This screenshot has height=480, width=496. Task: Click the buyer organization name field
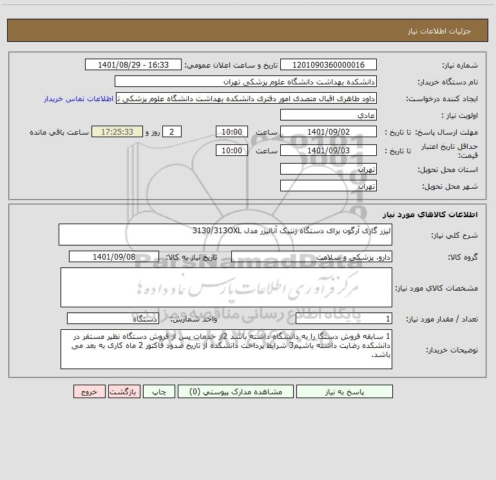point(245,81)
